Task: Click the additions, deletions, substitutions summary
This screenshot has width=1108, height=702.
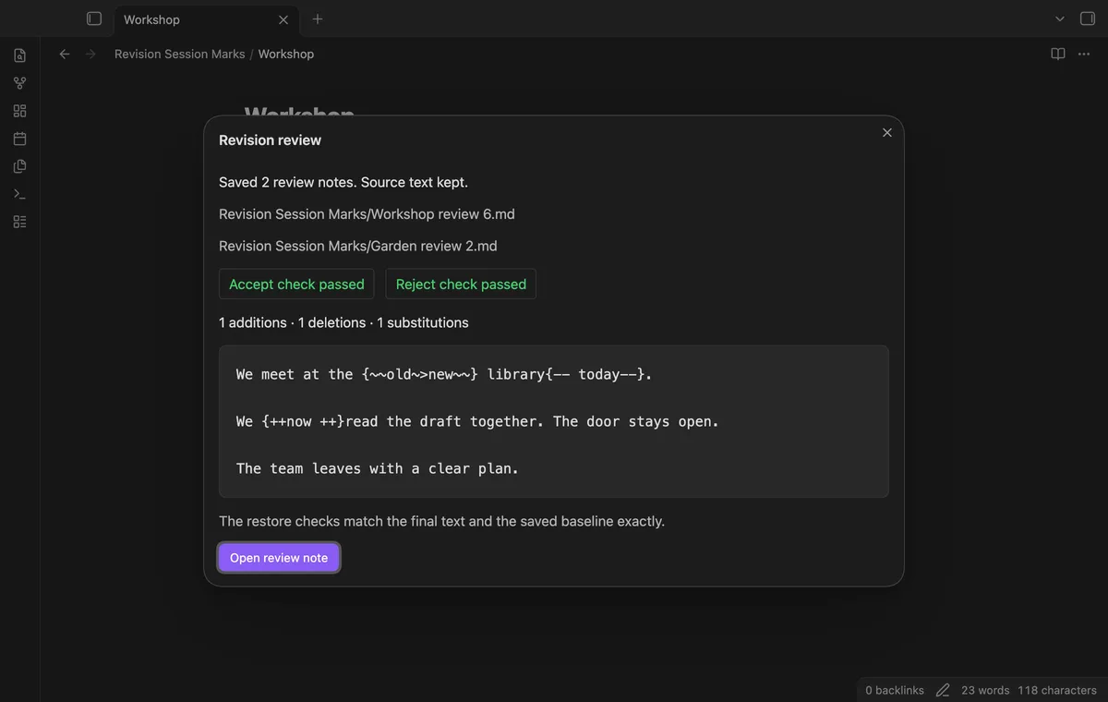Action: (343, 322)
